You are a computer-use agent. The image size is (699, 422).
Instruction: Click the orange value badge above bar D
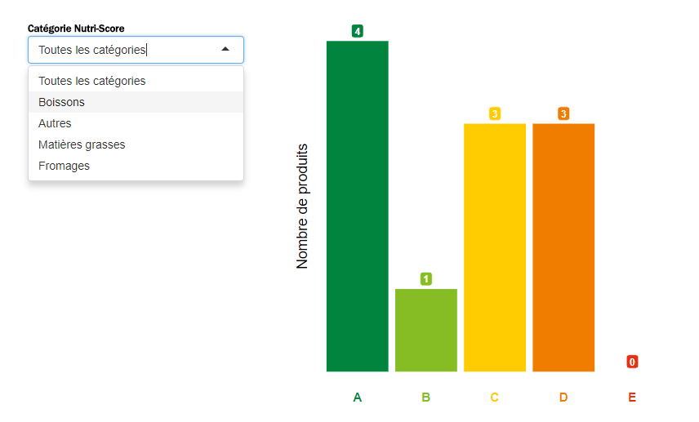click(x=563, y=113)
